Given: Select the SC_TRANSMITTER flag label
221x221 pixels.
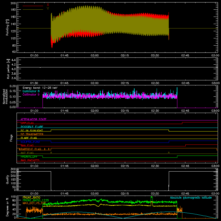Looking at the screenshot, I should pos(32,134).
